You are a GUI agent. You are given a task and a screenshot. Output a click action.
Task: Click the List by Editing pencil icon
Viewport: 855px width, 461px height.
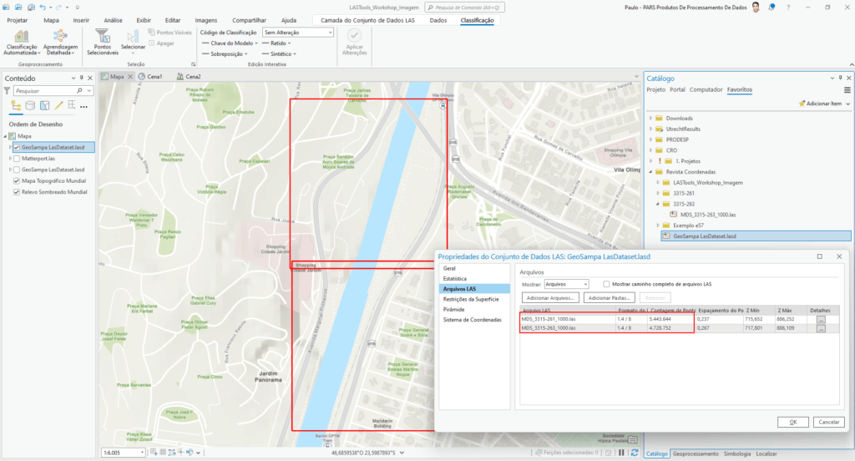tap(58, 106)
